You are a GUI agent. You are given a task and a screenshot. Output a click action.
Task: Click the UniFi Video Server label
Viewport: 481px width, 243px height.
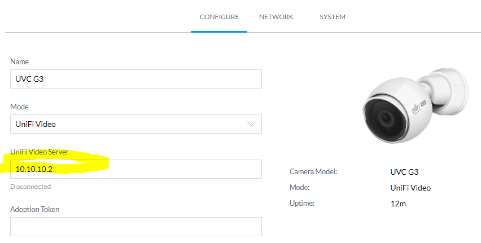click(x=40, y=152)
